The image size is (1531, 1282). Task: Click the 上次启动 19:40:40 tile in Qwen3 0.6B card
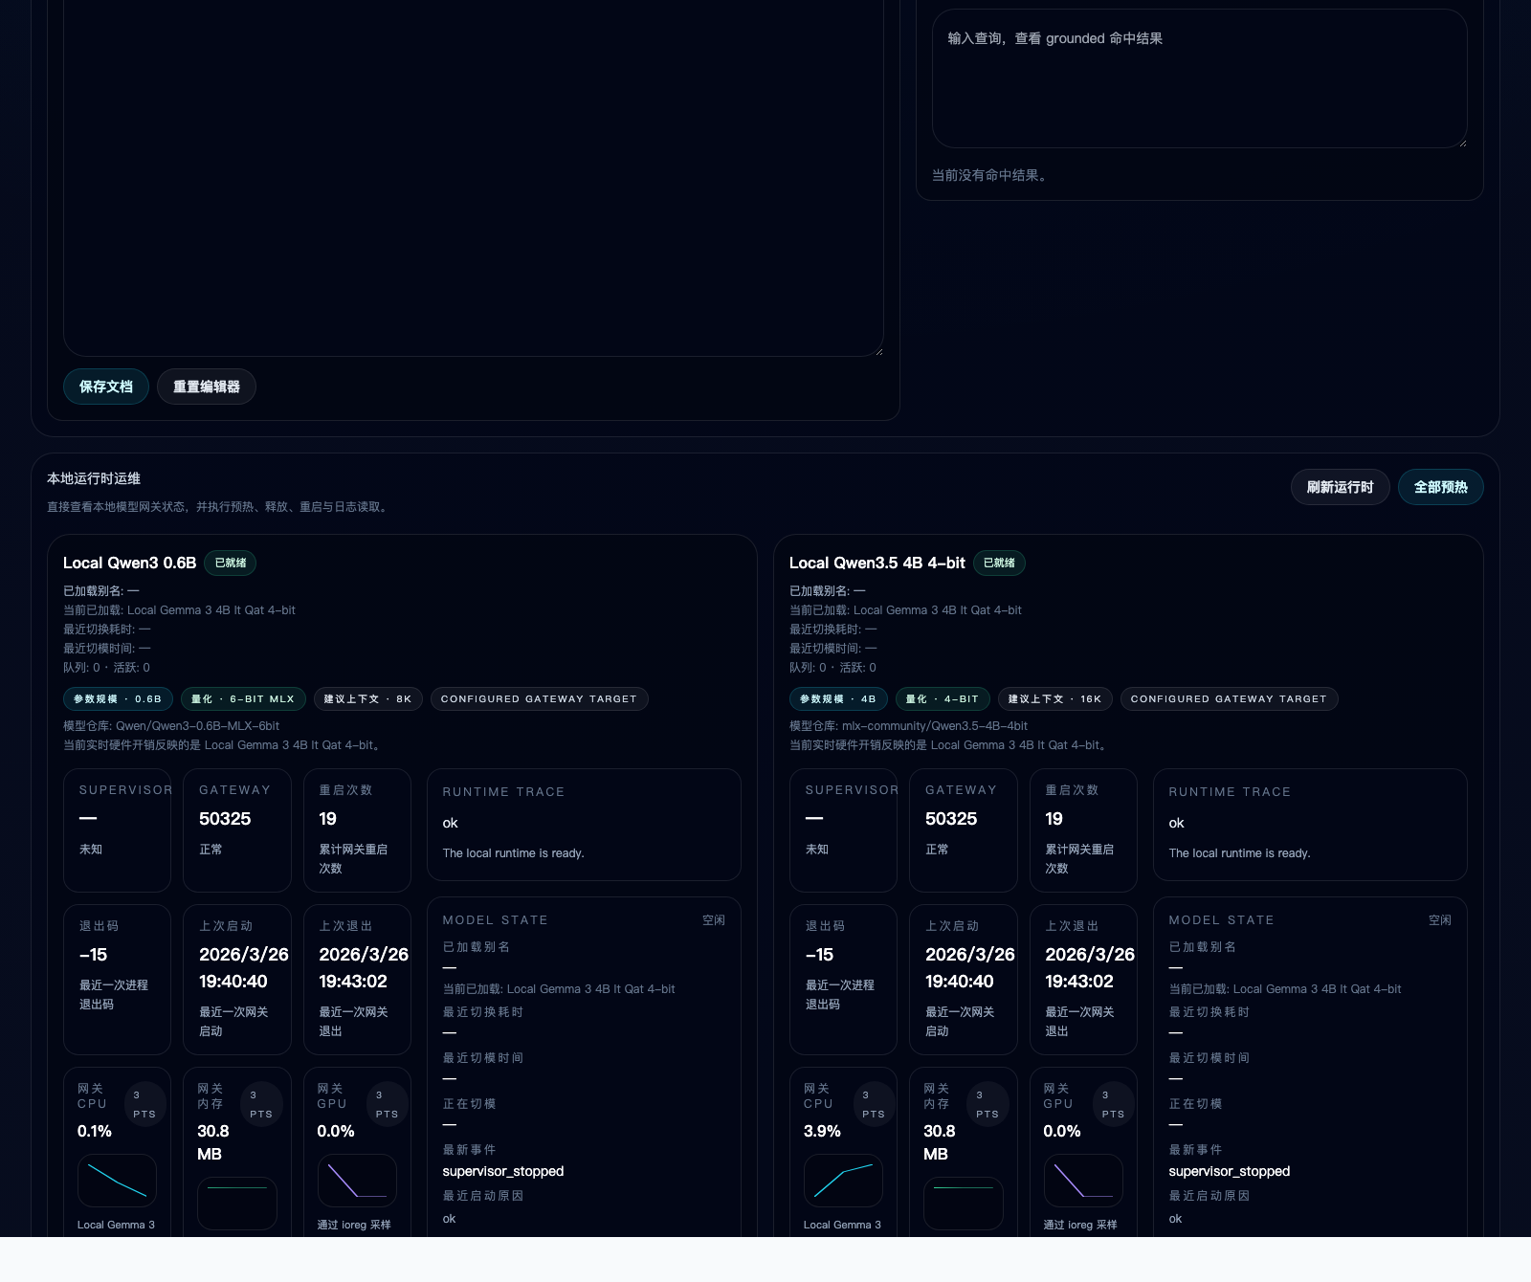(237, 980)
